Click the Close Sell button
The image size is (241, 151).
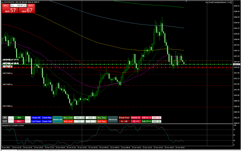click(47, 121)
